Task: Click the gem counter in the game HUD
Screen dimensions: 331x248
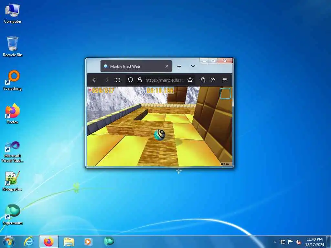Action: click(101, 90)
